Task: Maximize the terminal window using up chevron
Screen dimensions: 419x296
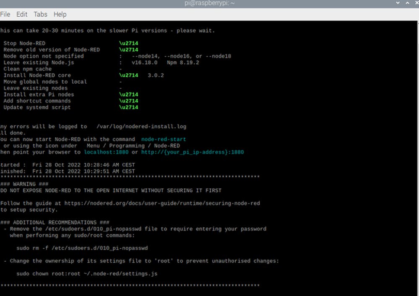Action: pos(408,3)
